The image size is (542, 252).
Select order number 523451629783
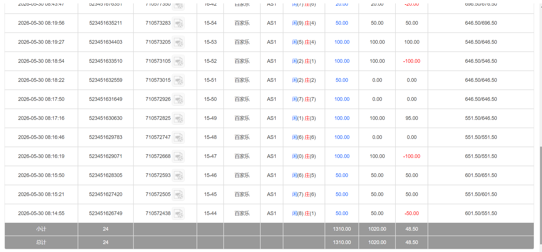[x=106, y=137]
